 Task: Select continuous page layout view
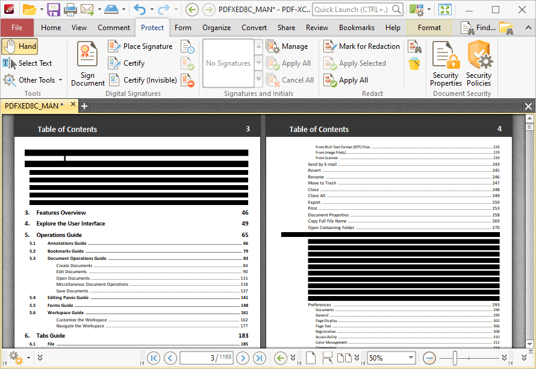pyautogui.click(x=327, y=358)
